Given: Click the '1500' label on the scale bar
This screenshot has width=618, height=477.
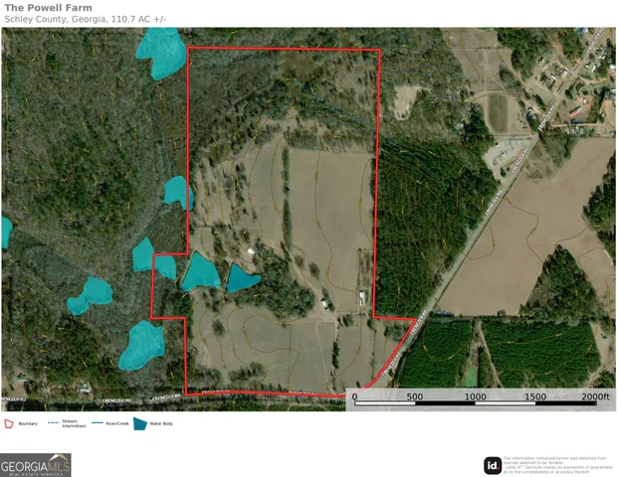Looking at the screenshot, I should coord(535,397).
